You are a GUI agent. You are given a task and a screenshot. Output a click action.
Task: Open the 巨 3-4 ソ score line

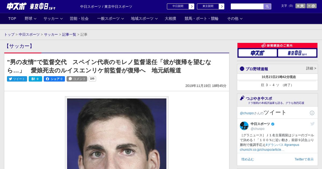pos(277,85)
